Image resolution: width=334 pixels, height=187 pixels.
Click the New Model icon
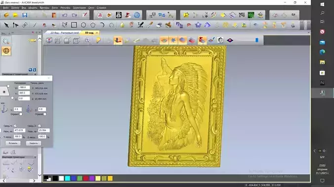[6, 15]
